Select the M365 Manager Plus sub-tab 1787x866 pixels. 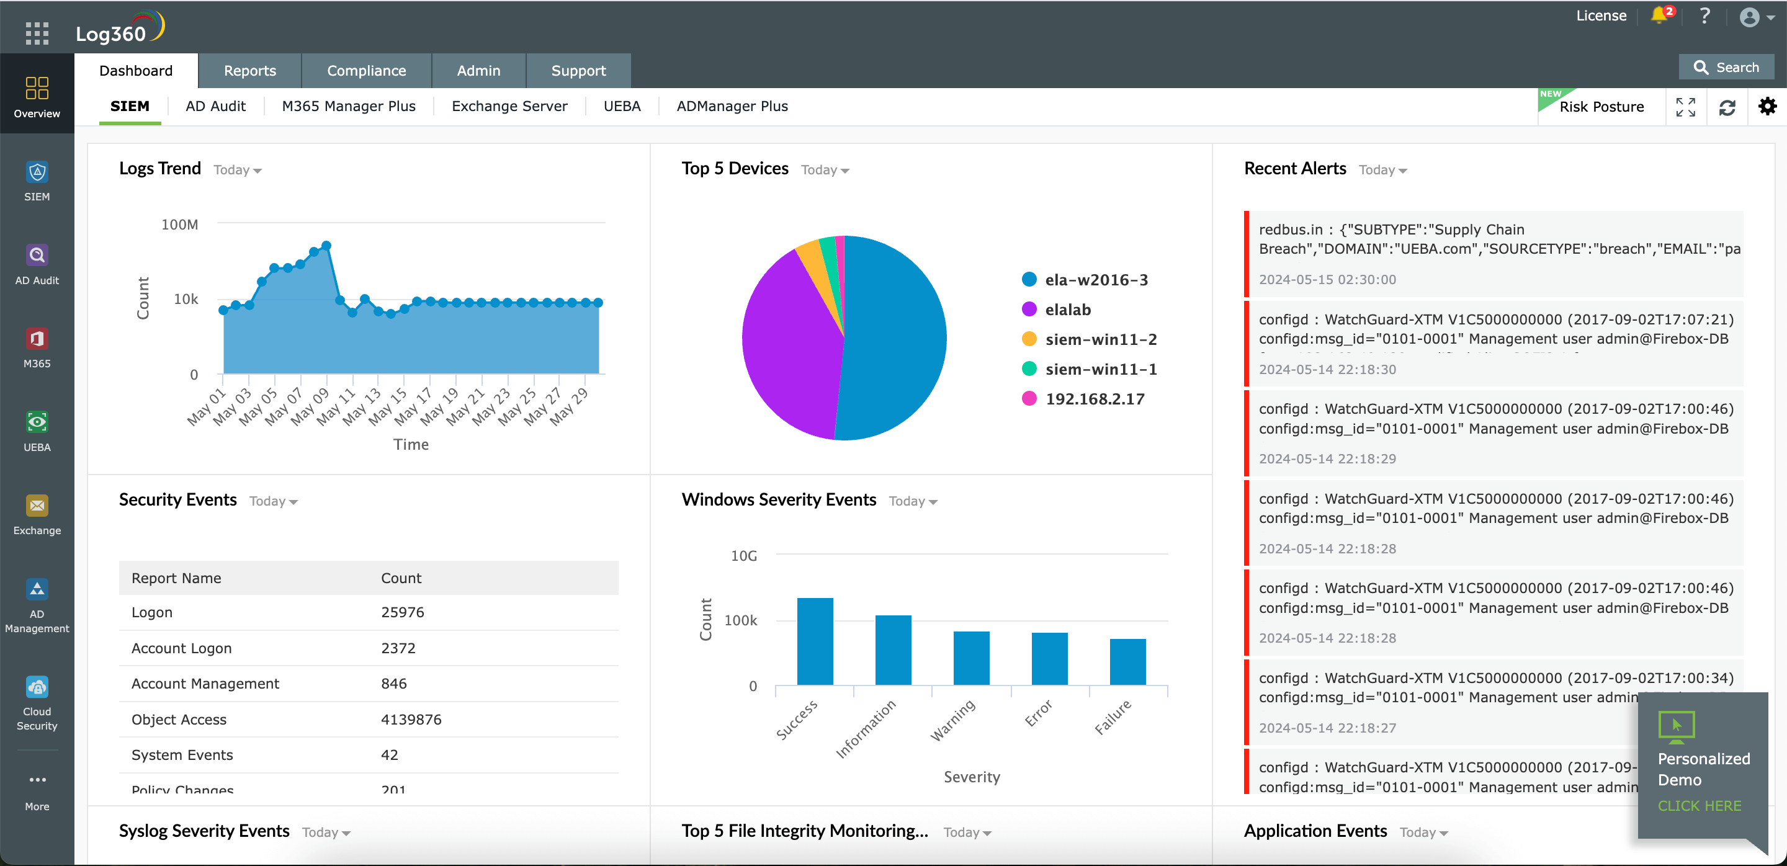click(x=348, y=106)
